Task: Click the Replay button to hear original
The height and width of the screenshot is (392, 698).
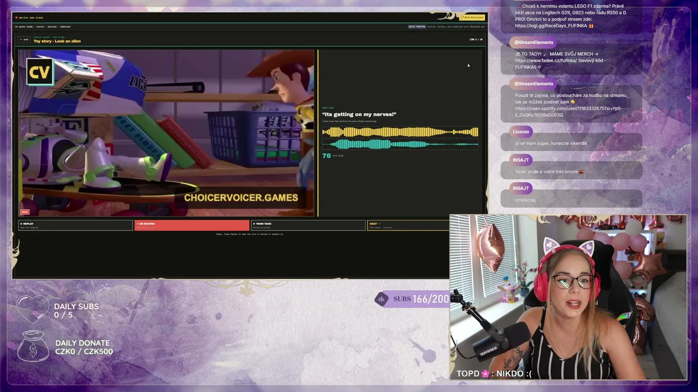Action: pos(75,225)
